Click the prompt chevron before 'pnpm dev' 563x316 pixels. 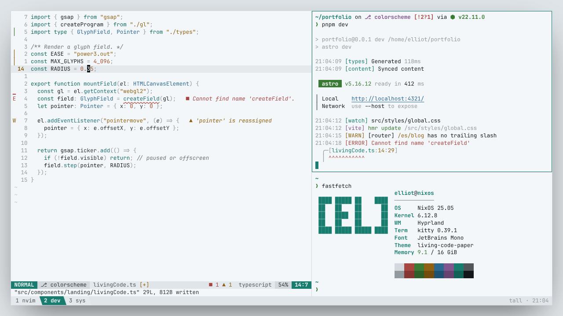(317, 25)
